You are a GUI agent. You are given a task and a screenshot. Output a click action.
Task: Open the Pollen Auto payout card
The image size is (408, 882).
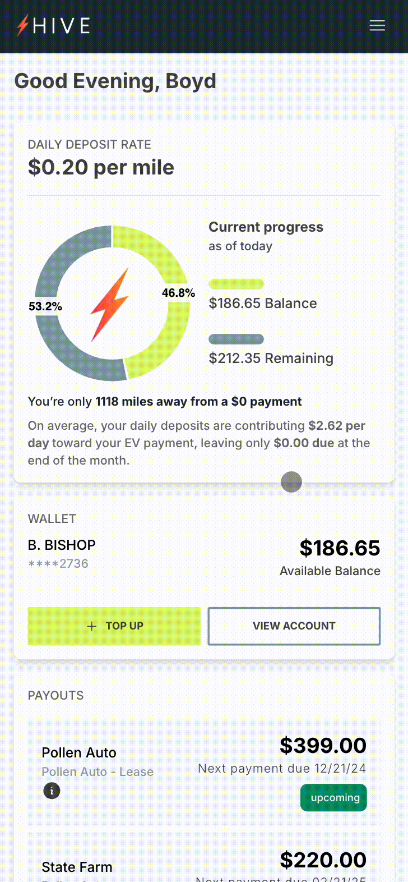point(204,772)
